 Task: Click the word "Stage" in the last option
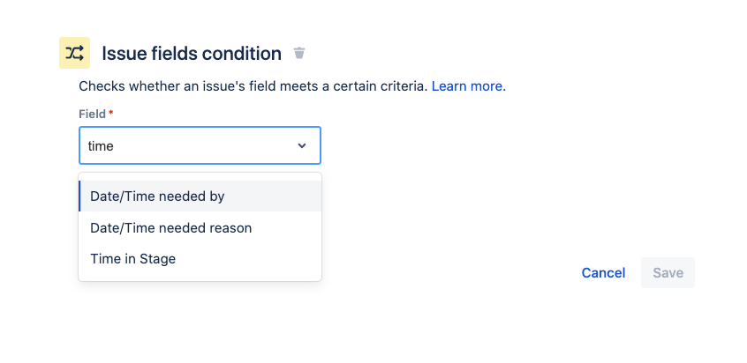tap(156, 259)
